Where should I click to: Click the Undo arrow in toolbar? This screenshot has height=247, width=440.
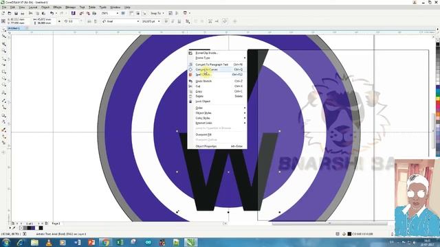(x=52, y=13)
